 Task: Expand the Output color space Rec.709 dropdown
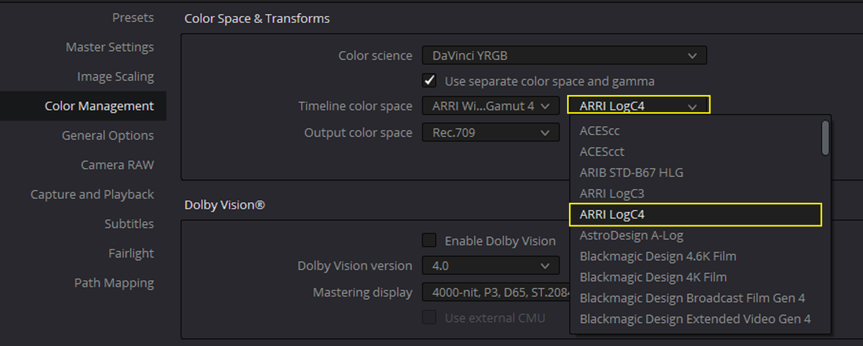point(491,133)
